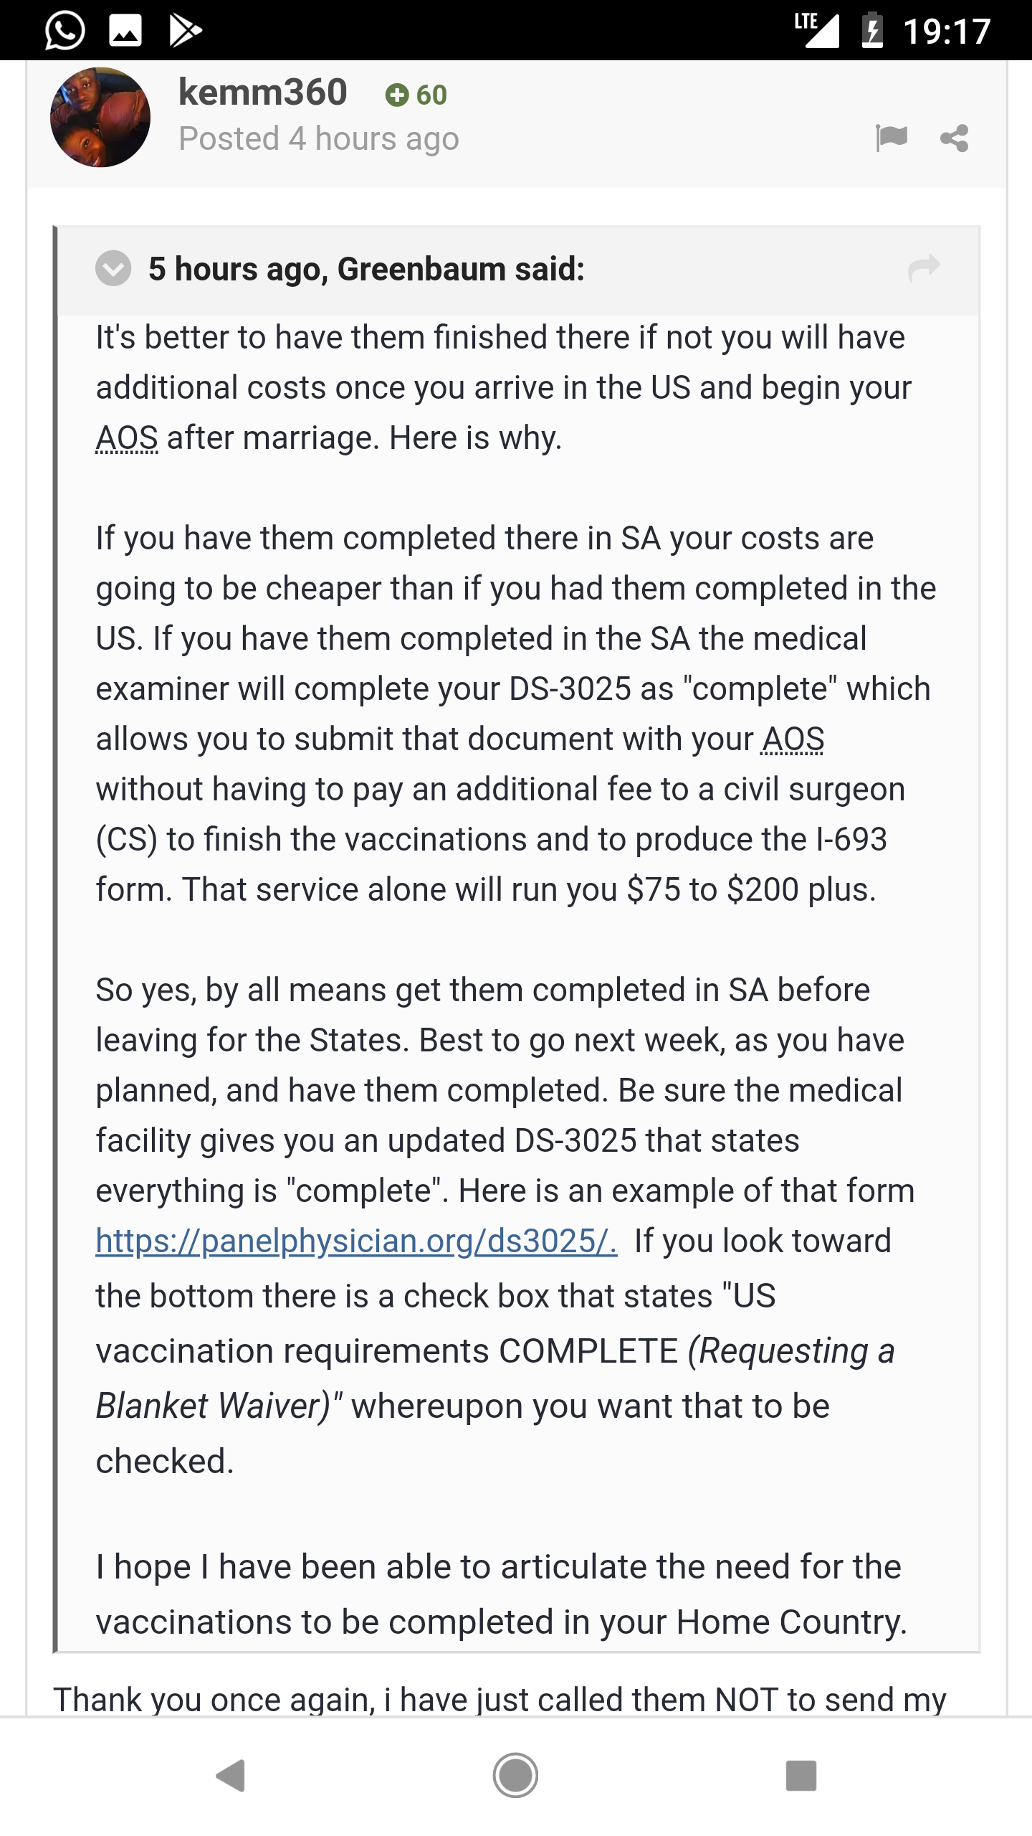Tap the status bar clock 19:17

pos(947,32)
